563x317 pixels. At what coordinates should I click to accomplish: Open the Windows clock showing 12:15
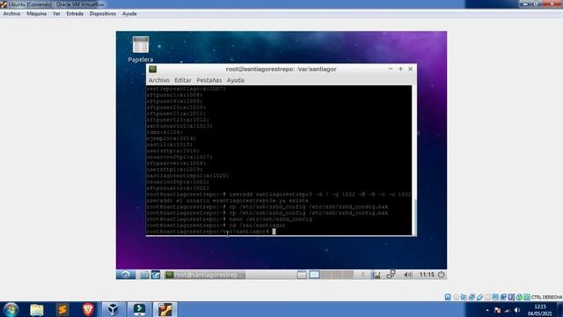539,310
